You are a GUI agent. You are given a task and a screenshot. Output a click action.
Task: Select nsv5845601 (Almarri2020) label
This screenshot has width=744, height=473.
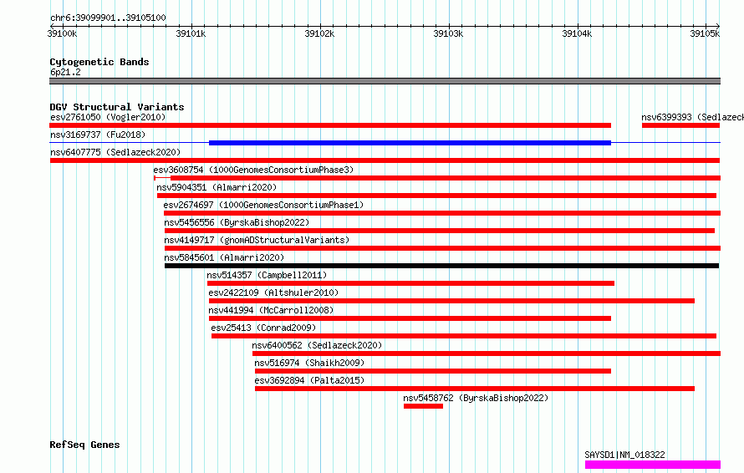coord(224,257)
